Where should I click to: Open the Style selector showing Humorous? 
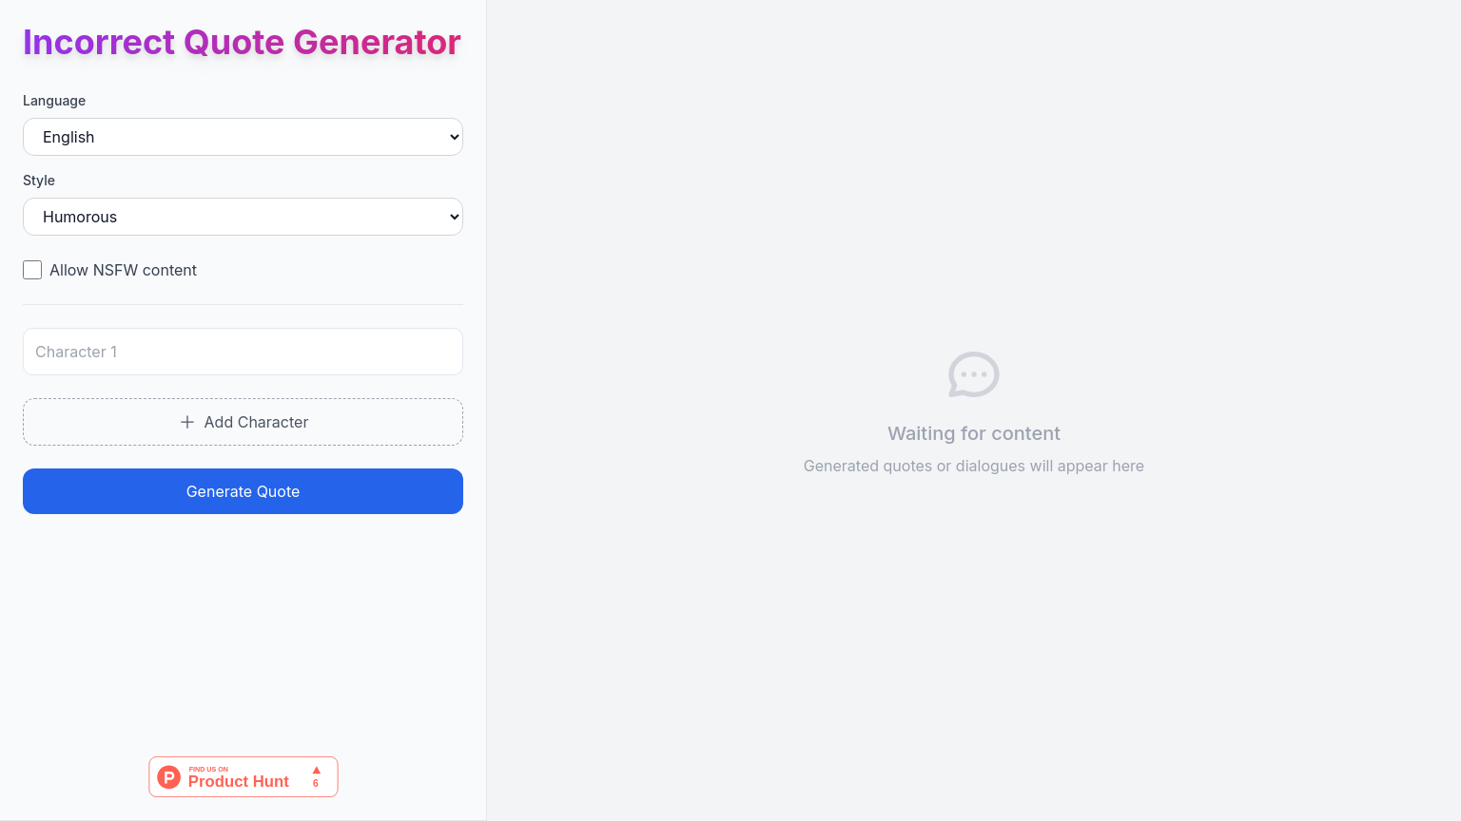pyautogui.click(x=243, y=217)
